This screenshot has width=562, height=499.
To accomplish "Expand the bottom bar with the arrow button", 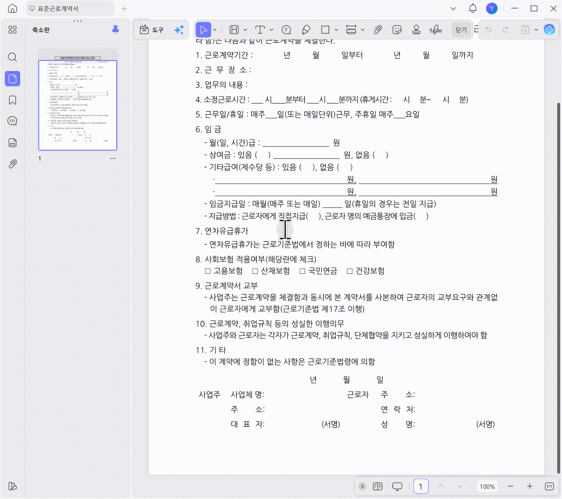I will click(362, 487).
